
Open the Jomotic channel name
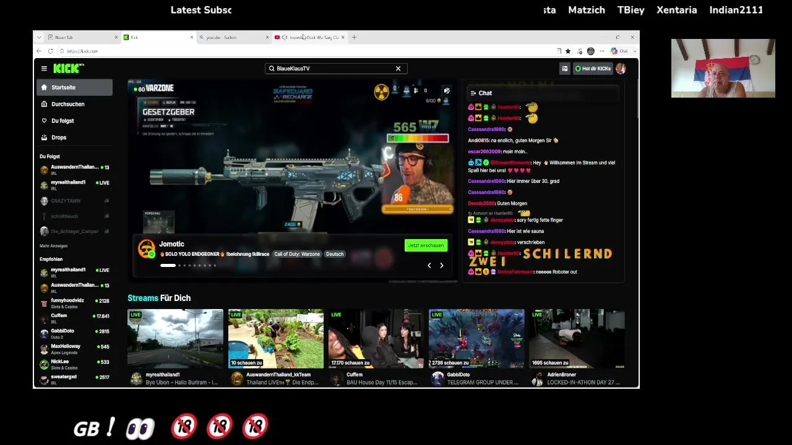[171, 244]
